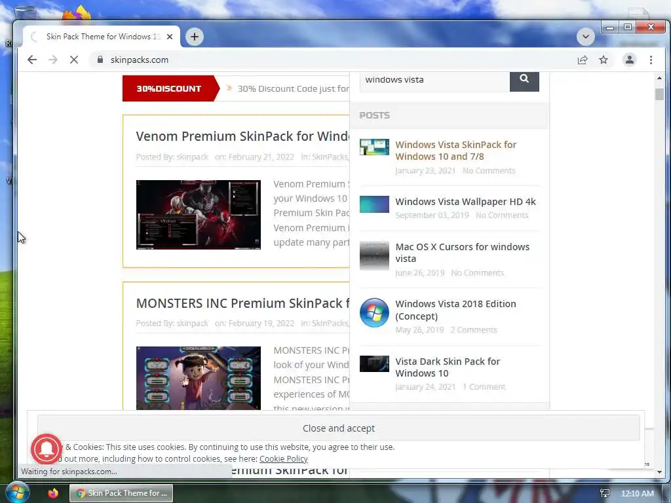Screen dimensions: 671x503
Task: Click the Vista Dark Skin Pack thumbnail
Action: (374, 363)
